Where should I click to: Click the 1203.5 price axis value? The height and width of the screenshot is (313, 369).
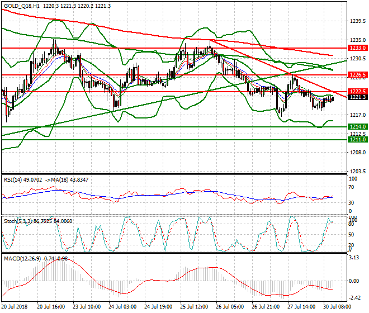358,171
